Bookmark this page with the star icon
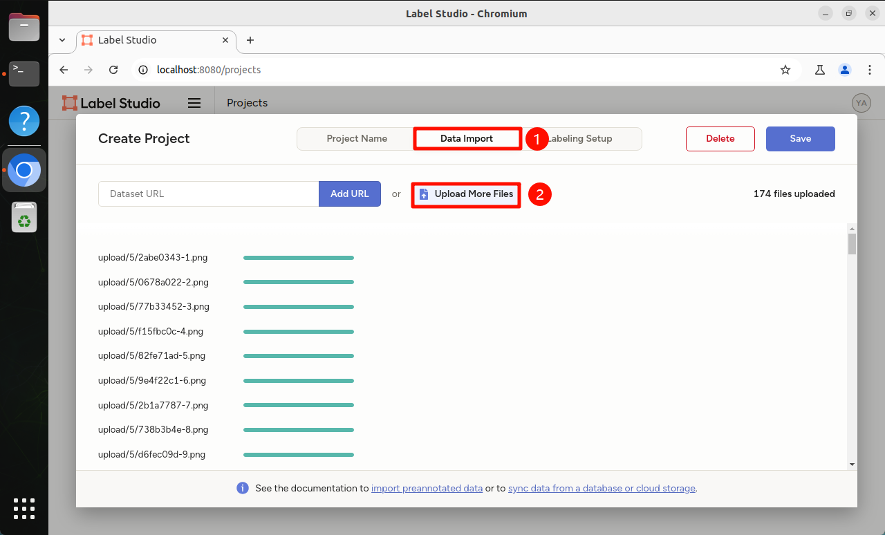The height and width of the screenshot is (535, 885). pyautogui.click(x=785, y=70)
